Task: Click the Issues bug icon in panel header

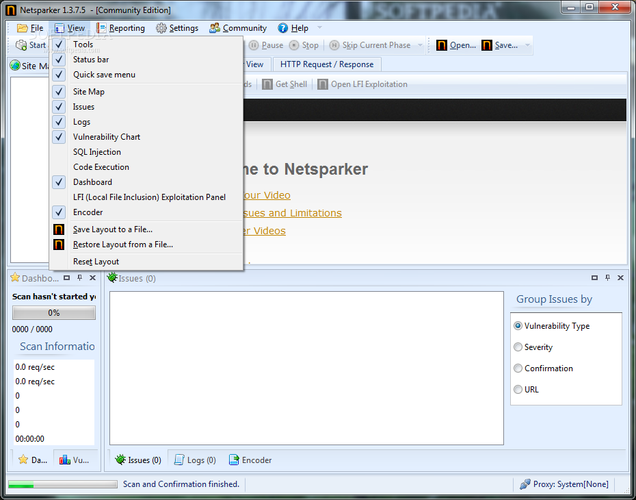Action: click(x=112, y=278)
